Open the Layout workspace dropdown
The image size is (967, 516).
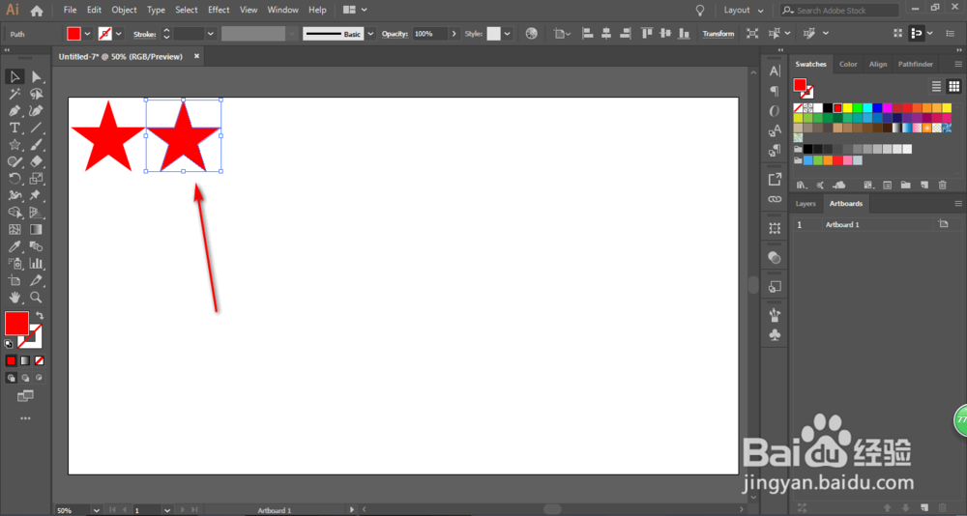click(743, 11)
